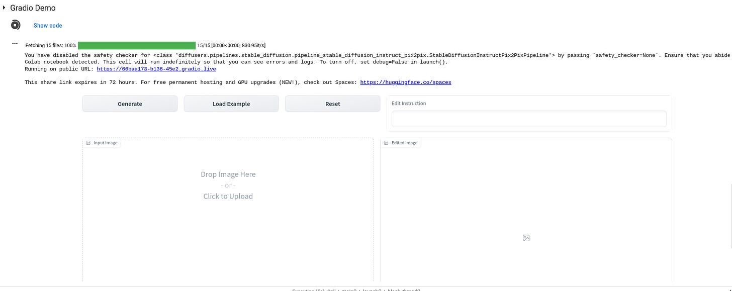
Task: Click the Input Image label icon
Action: [x=88, y=143]
